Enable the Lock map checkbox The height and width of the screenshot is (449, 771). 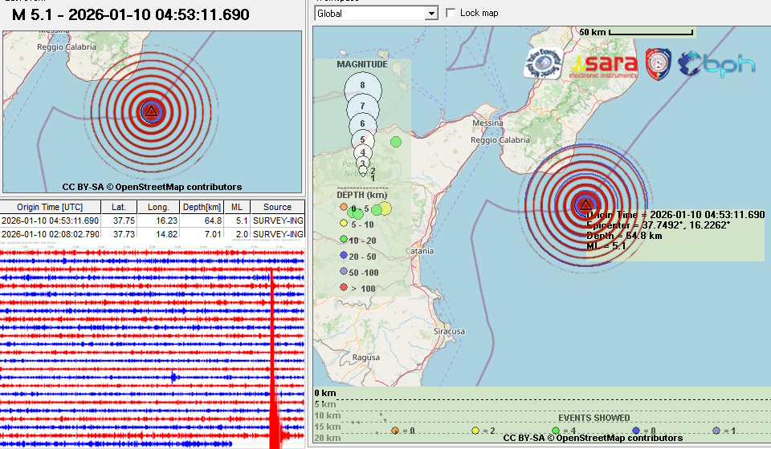point(451,13)
